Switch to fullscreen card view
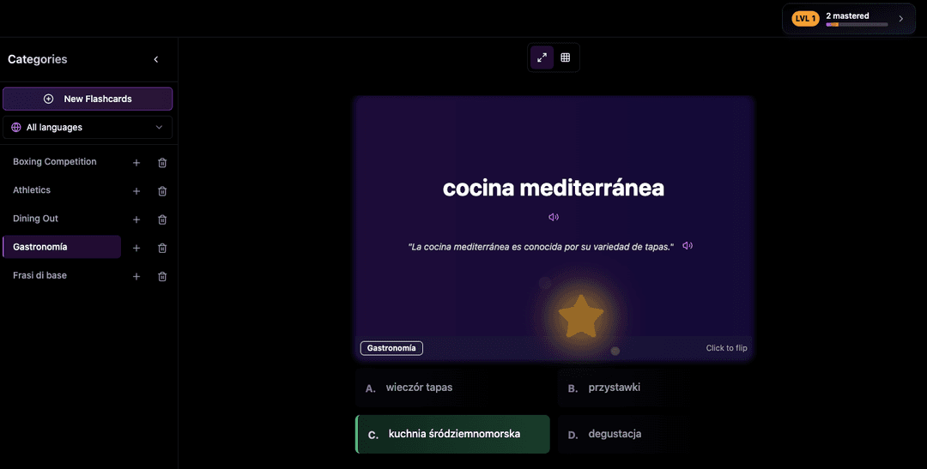 coord(542,57)
